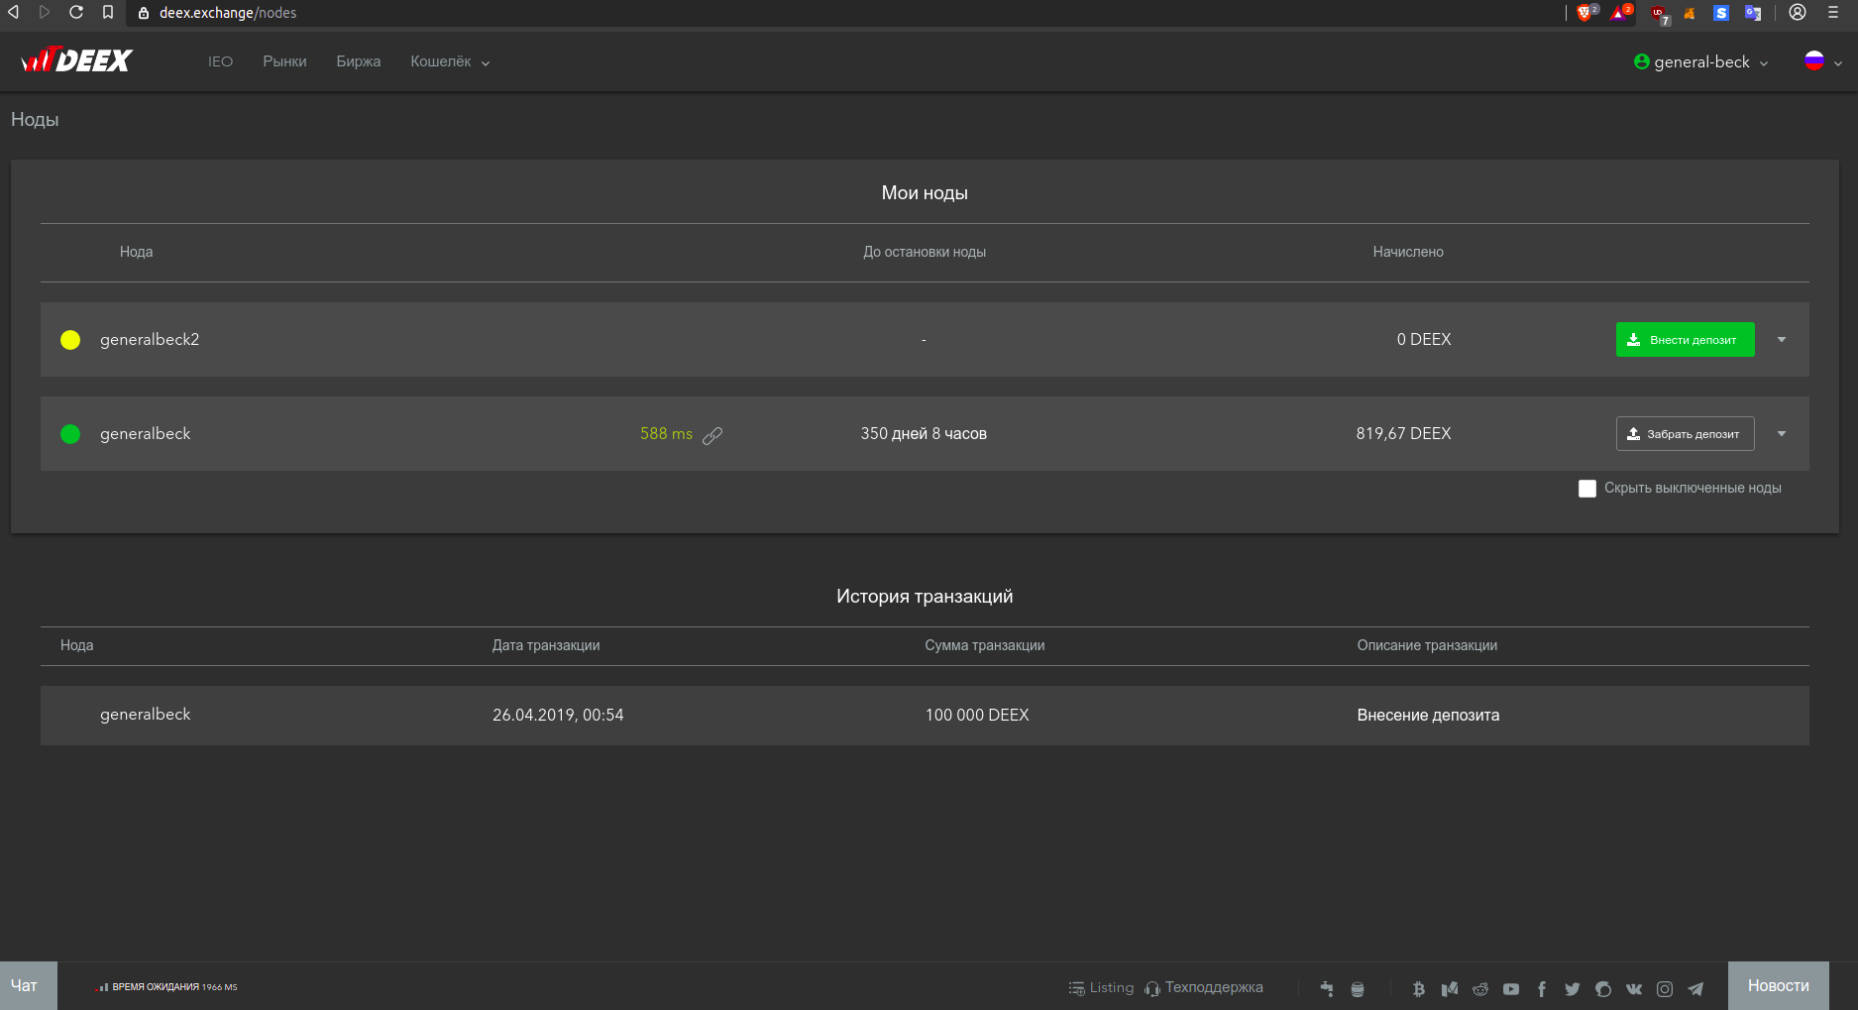Click the Забрать депозит button for generalbeck

point(1685,433)
